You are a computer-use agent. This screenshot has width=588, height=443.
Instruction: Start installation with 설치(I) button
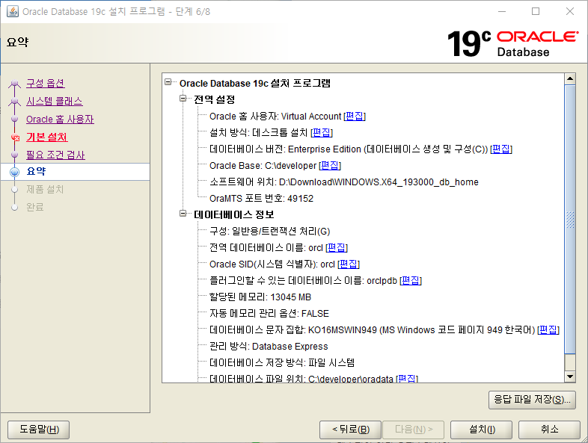481,429
